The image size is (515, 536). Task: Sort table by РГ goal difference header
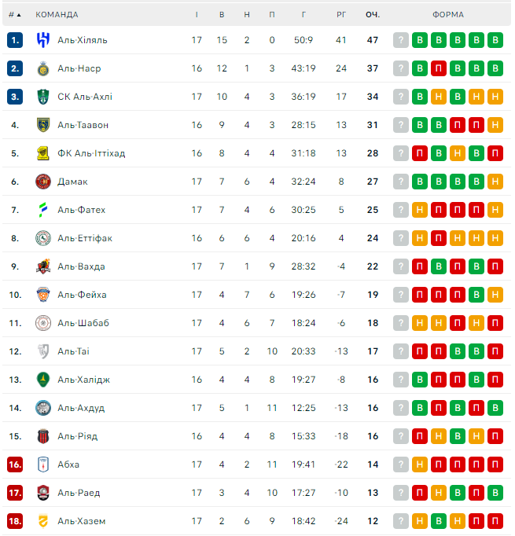341,14
